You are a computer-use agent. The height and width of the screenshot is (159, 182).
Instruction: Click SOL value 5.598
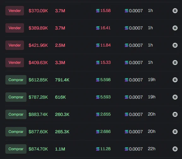click(x=105, y=80)
